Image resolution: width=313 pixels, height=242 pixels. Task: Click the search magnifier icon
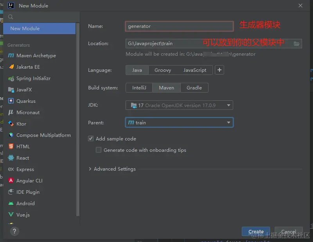coord(11,17)
